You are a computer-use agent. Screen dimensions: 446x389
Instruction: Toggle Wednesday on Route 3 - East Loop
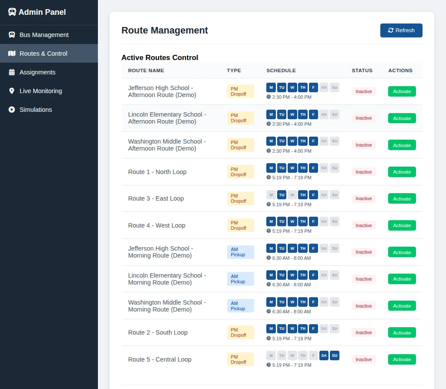[x=292, y=194]
